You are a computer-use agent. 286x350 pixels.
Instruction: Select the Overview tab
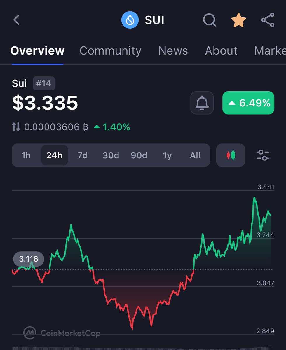pos(37,51)
